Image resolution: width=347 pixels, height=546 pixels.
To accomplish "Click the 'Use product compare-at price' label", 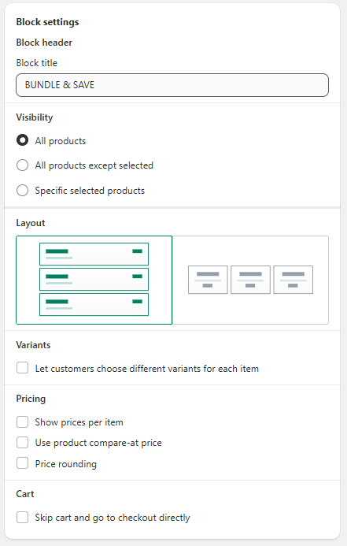I will (98, 443).
